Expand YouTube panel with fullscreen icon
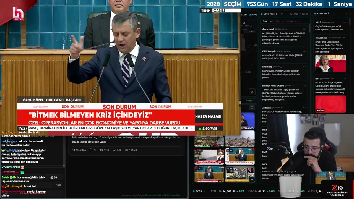Viewport: 354px width, 199px height. (252, 108)
